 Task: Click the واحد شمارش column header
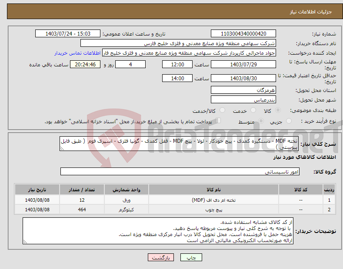pyautogui.click(x=126, y=190)
